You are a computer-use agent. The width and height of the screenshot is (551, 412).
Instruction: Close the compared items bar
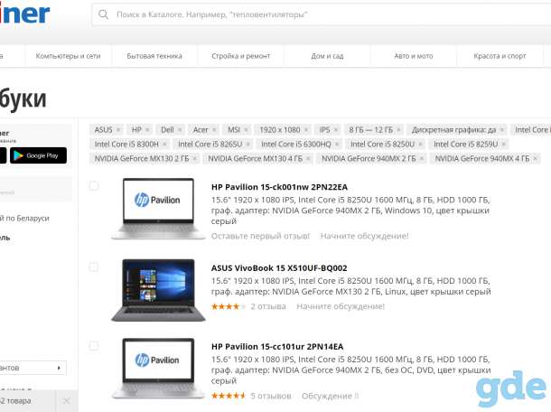point(67,401)
